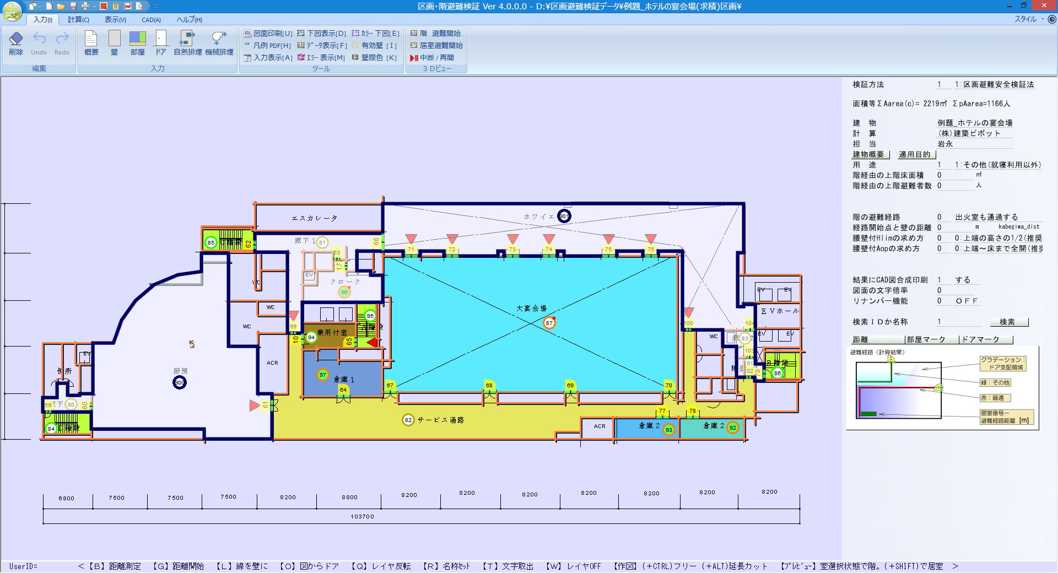Activate the 自然排煙 natural smoke exhaust tool
This screenshot has height=573, width=1058.
tap(187, 43)
